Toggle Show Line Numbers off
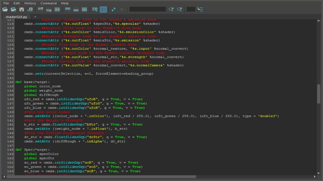 click(103, 9)
